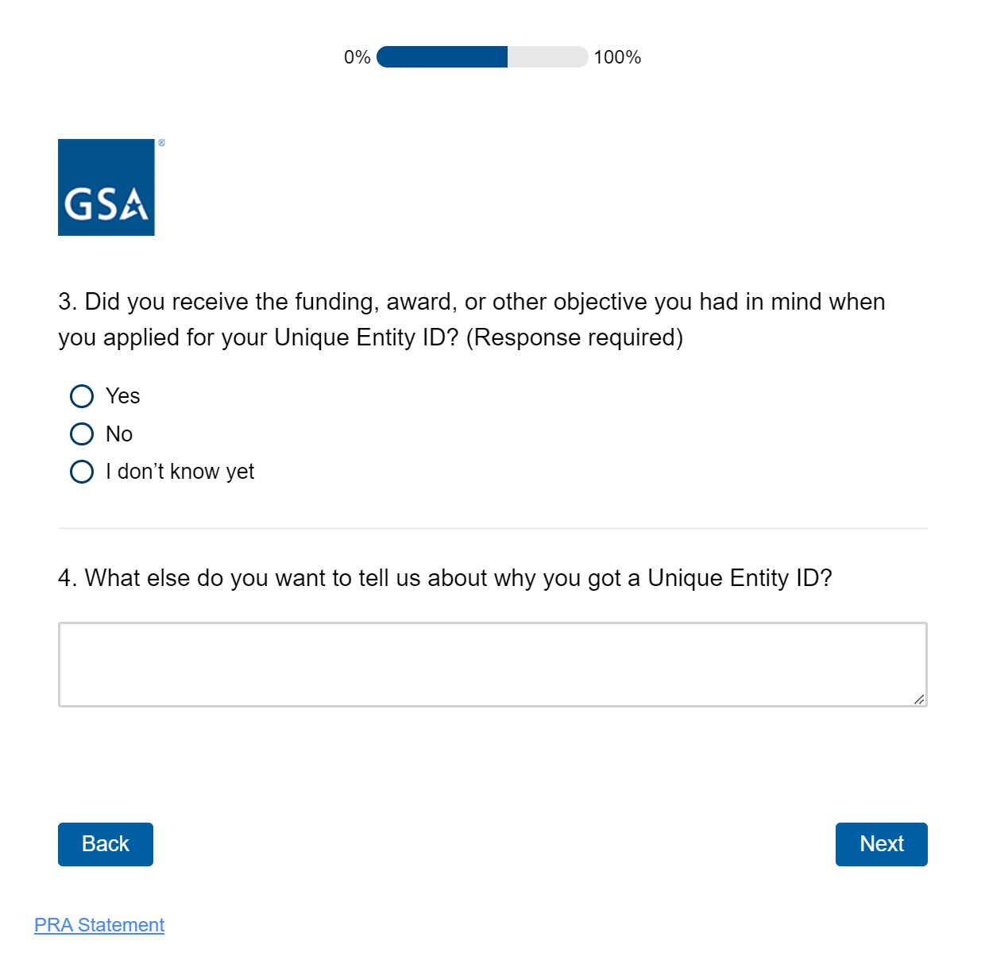Click the unfilled gray portion of the progress bar
Screen dimensions: 985x960
tap(547, 57)
